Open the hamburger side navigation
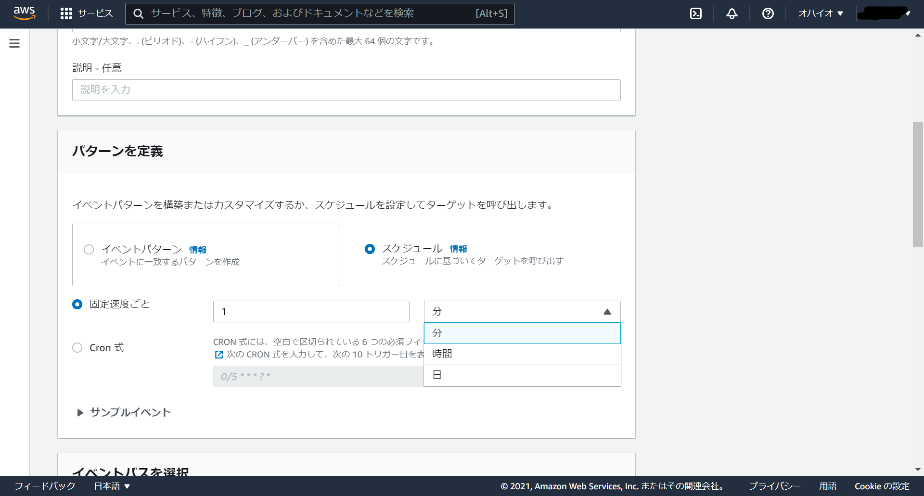This screenshot has height=496, width=924. (x=14, y=43)
